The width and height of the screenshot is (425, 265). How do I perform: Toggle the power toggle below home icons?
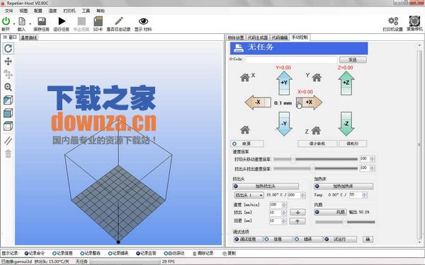pyautogui.click(x=247, y=143)
